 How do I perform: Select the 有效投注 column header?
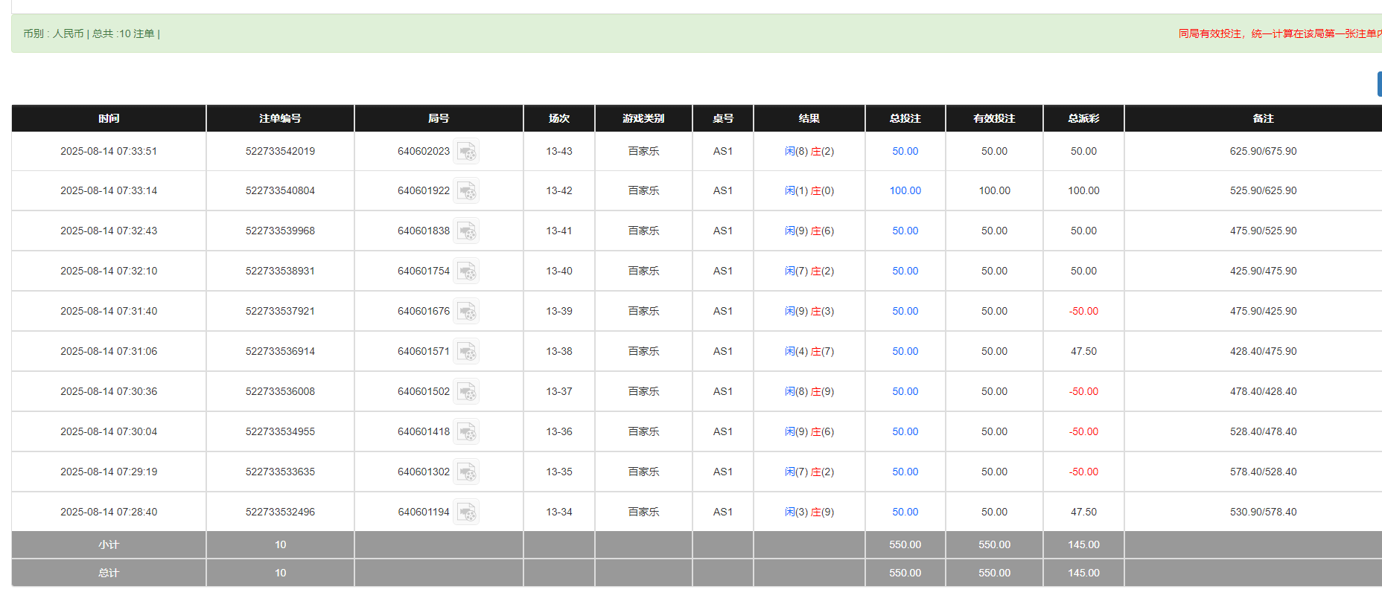coord(994,118)
